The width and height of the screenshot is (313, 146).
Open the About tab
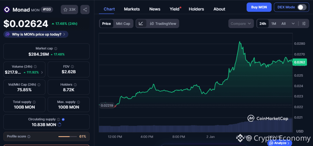(219, 9)
